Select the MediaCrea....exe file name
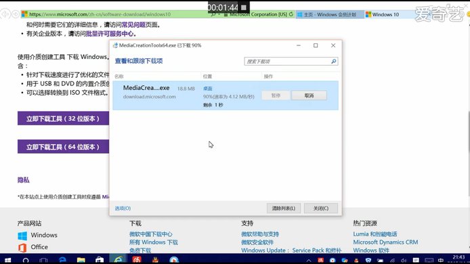 pyautogui.click(x=146, y=88)
